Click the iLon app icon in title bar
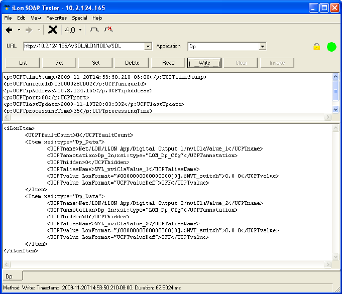 click(x=7, y=8)
